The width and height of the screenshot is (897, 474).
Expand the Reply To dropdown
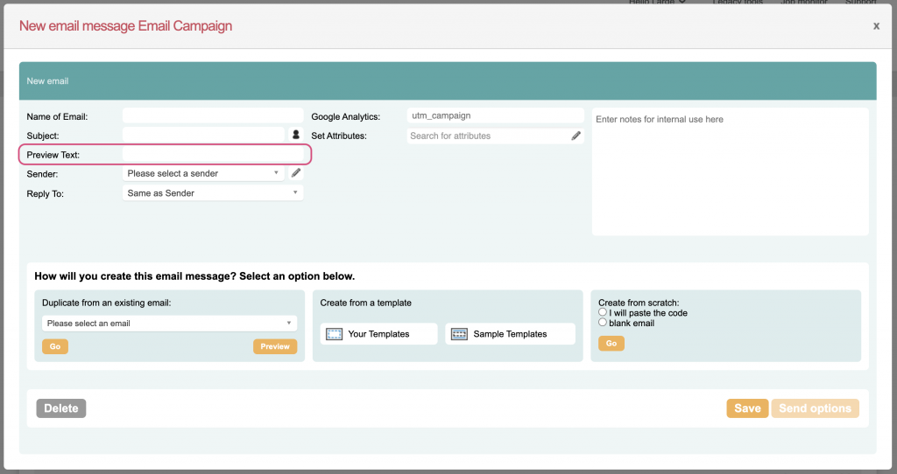(213, 193)
